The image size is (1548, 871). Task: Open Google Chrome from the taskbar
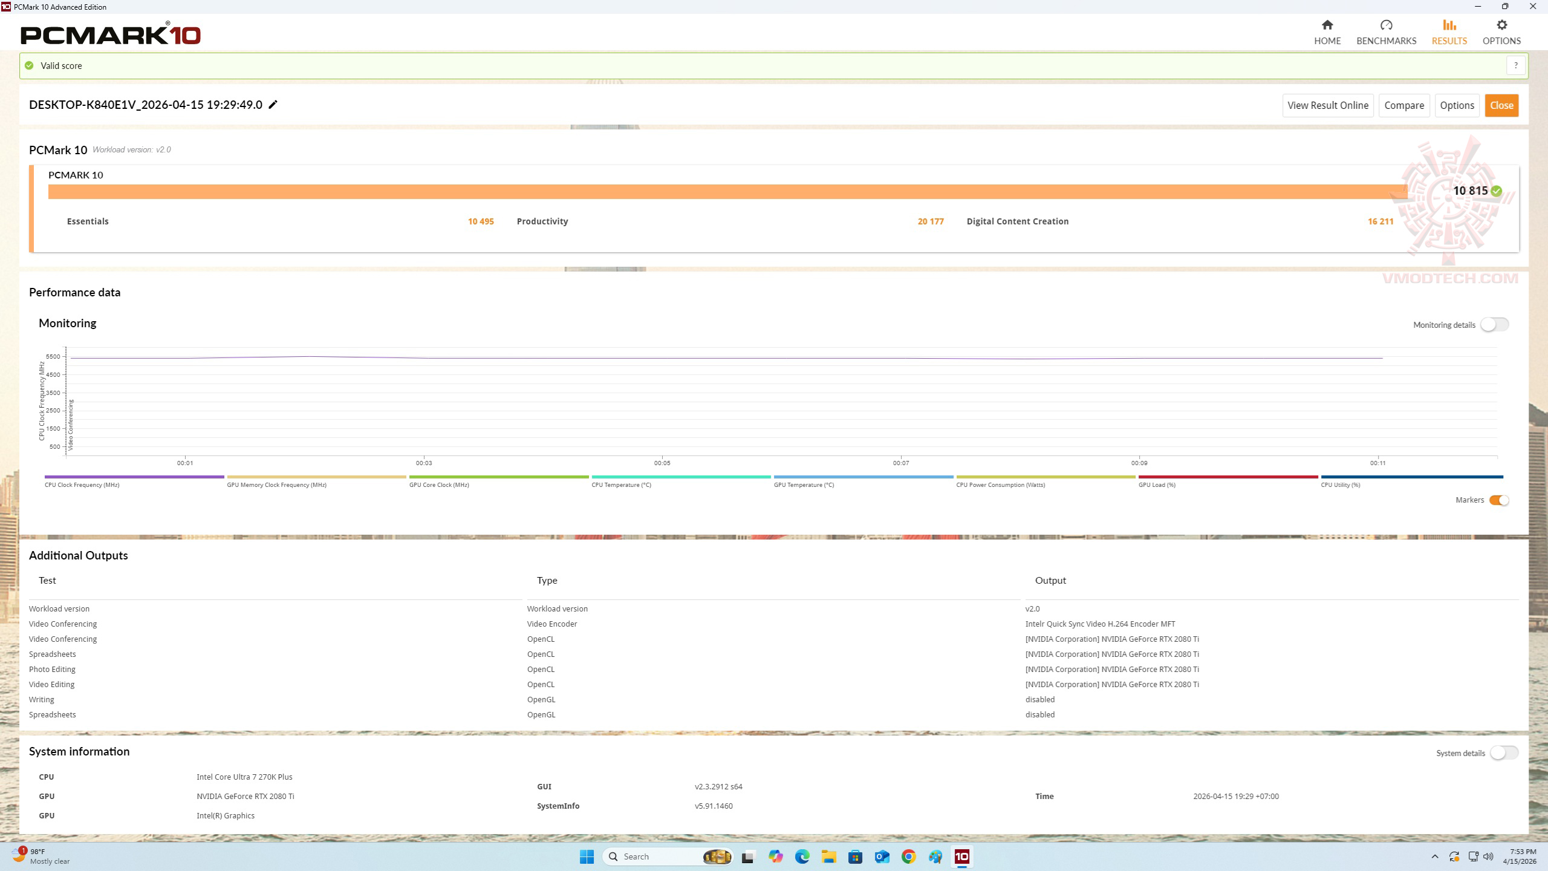point(908,856)
